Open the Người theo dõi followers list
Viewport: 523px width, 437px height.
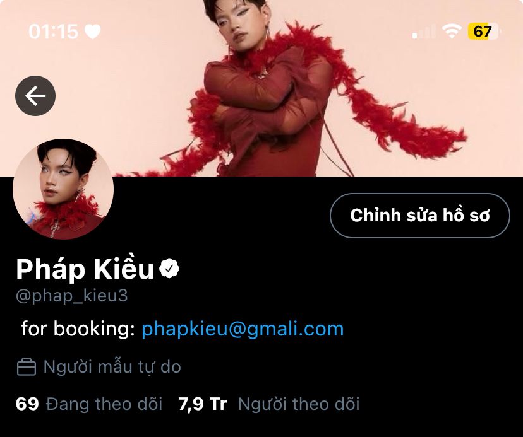[x=299, y=404]
